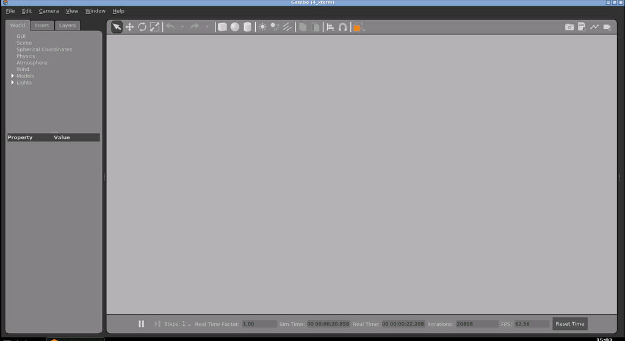Select the translate mode tool
The height and width of the screenshot is (341, 625).
[129, 27]
